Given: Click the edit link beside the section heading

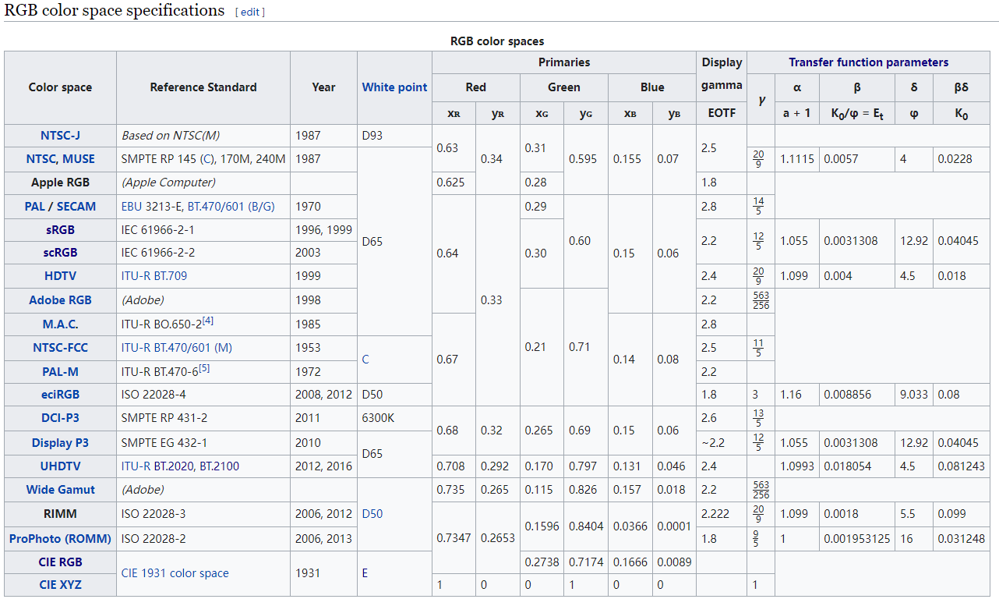Looking at the screenshot, I should [x=250, y=12].
